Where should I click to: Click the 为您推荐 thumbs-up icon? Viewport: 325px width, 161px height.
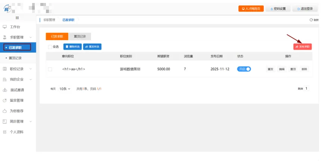(5, 111)
